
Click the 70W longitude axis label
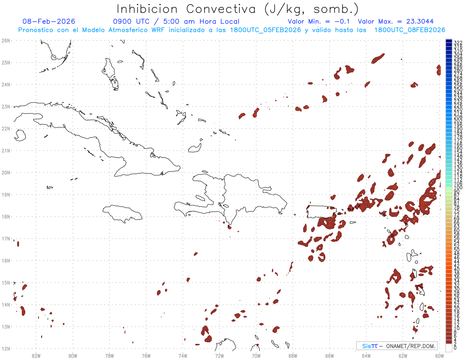tap(256, 355)
